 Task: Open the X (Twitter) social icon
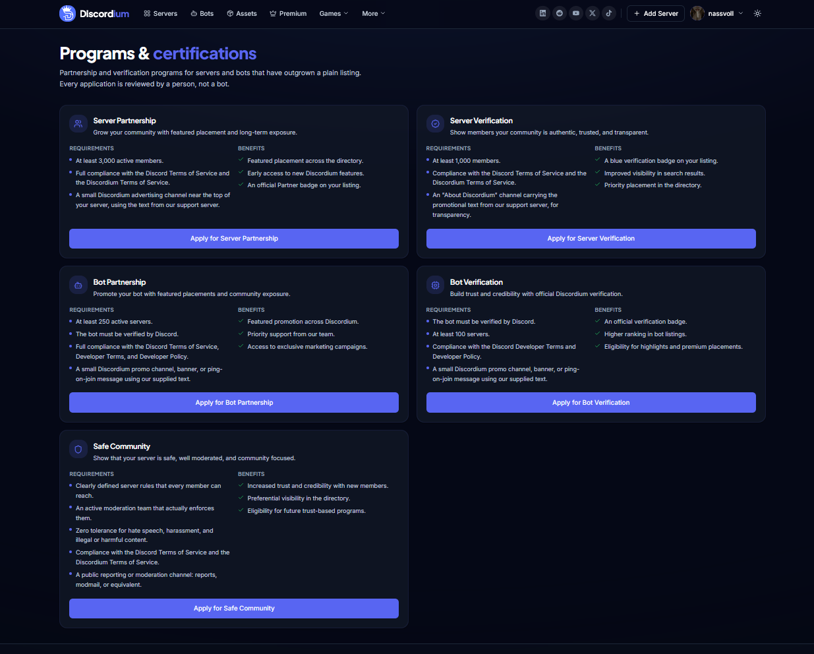(593, 13)
